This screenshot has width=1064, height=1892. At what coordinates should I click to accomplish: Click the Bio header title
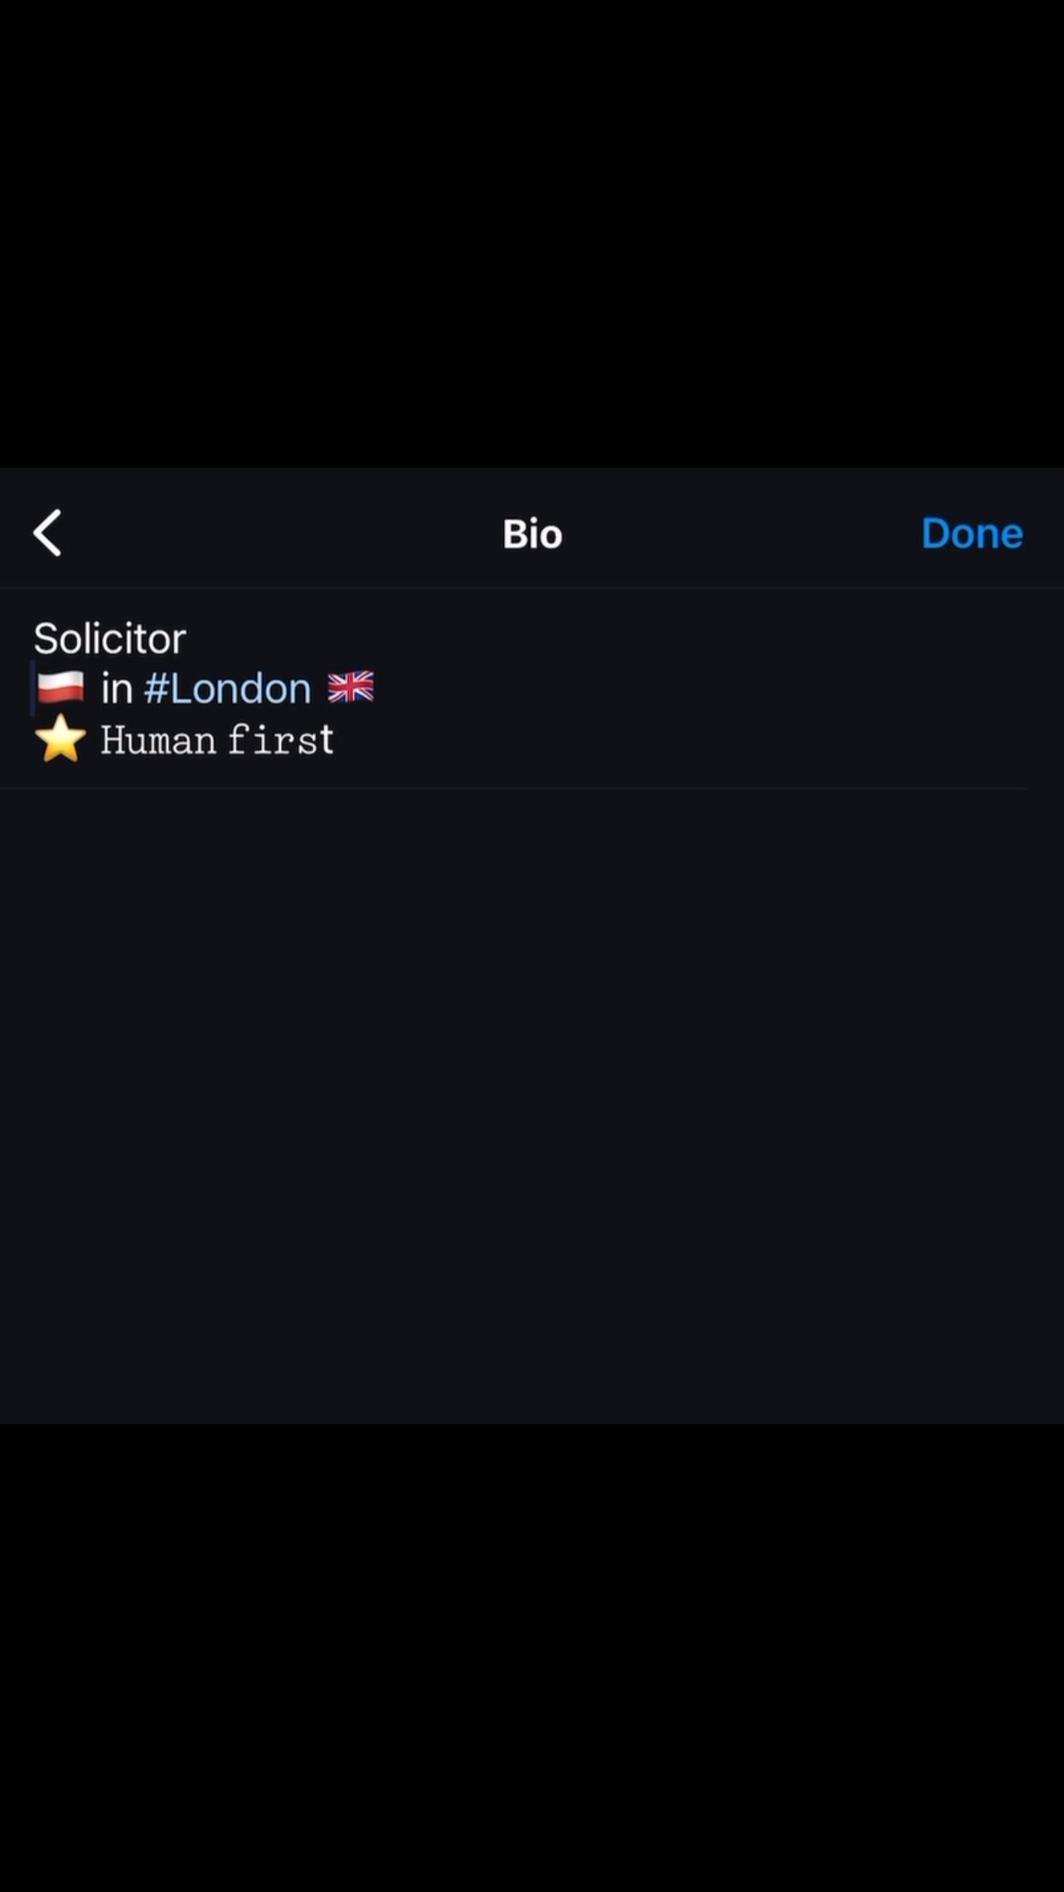532,535
